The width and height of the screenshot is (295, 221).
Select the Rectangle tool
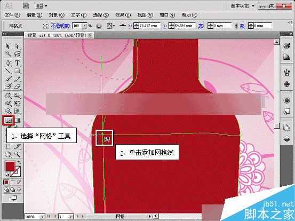coord(17,71)
